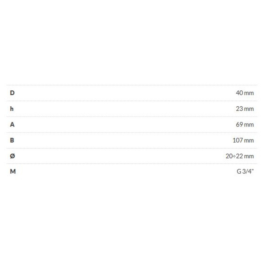Click the A parameter label

[12, 125]
